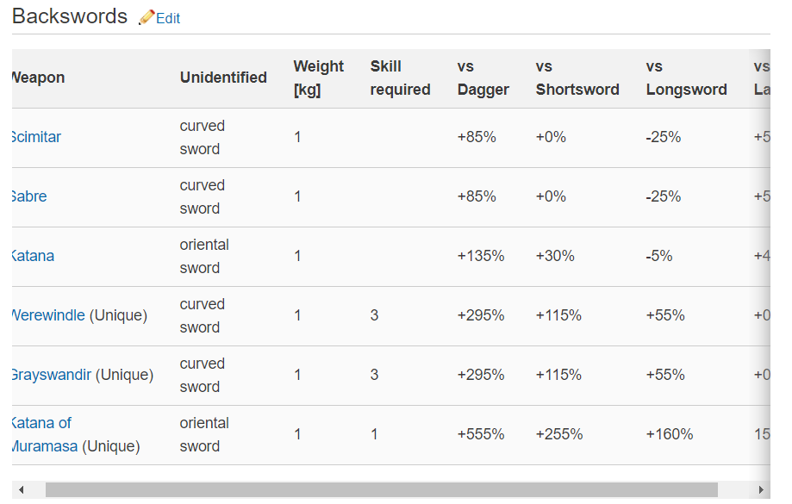Image resolution: width=792 pixels, height=504 pixels.
Task: Click the right arrow of horizontal scrollbar
Action: click(761, 490)
